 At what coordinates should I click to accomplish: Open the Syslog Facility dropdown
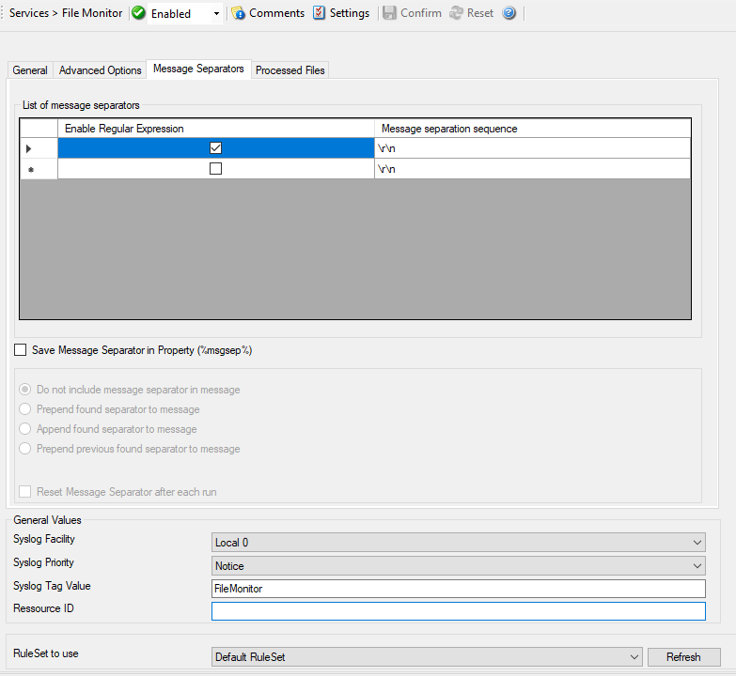click(x=697, y=543)
